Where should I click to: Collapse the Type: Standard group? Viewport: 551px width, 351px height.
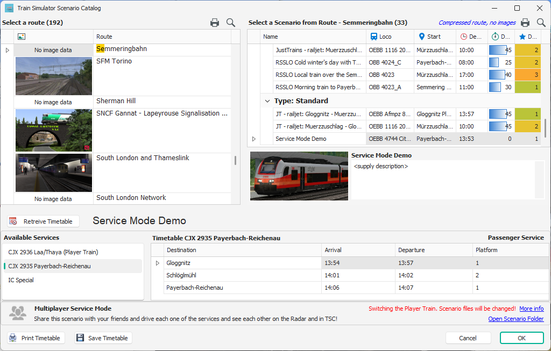267,101
